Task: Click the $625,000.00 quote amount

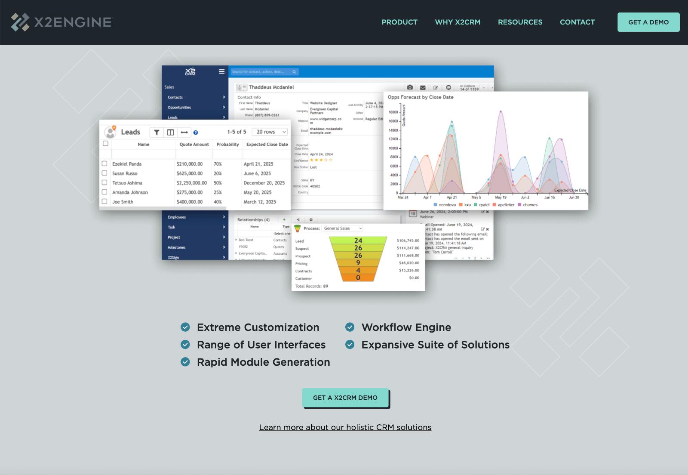Action: 190,173
